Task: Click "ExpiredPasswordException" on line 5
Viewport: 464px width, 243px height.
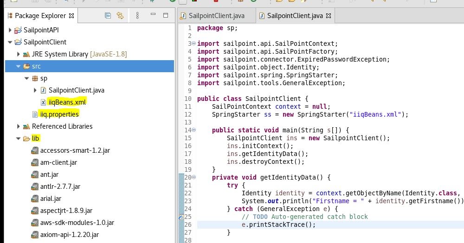Action: [342, 59]
